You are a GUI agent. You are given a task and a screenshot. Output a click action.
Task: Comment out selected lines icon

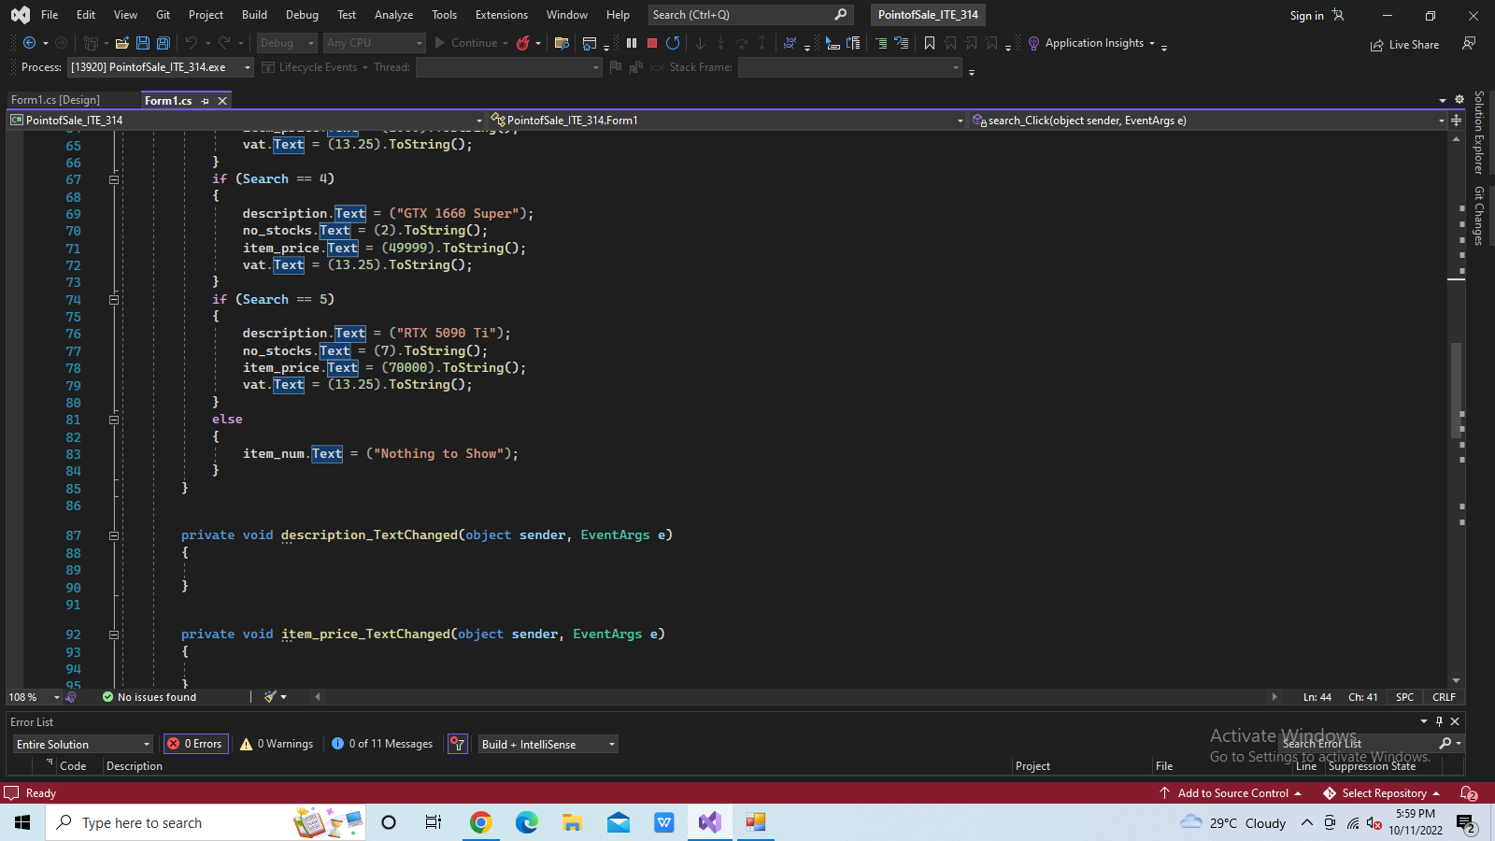(x=880, y=43)
